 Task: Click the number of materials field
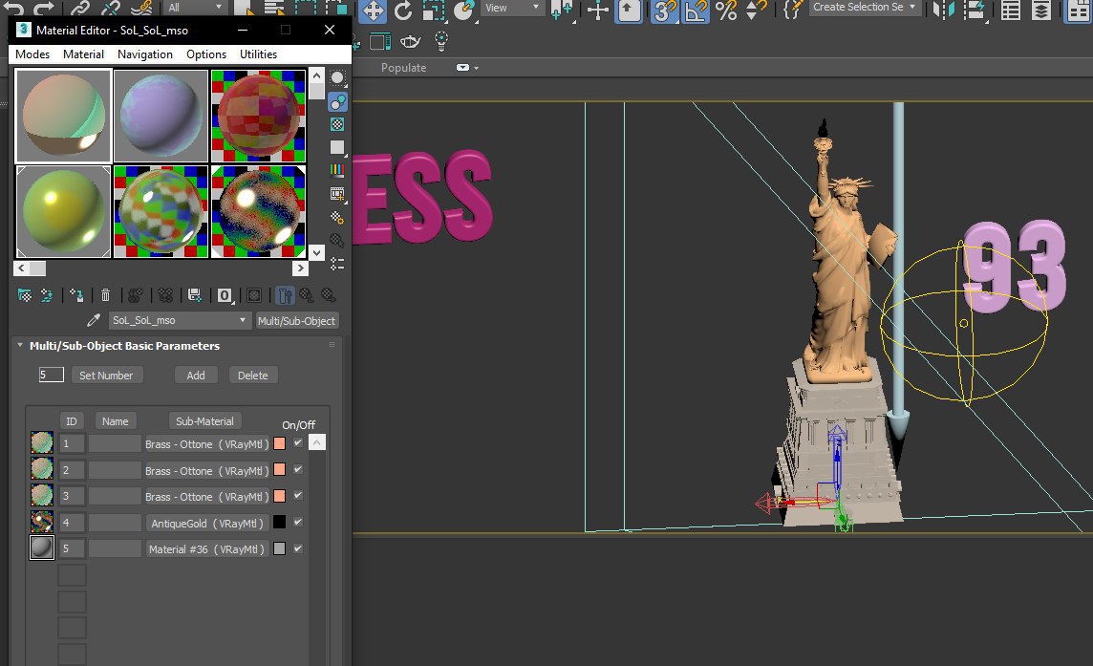point(51,375)
